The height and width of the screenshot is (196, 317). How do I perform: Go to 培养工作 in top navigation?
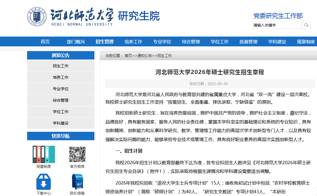click(x=133, y=42)
